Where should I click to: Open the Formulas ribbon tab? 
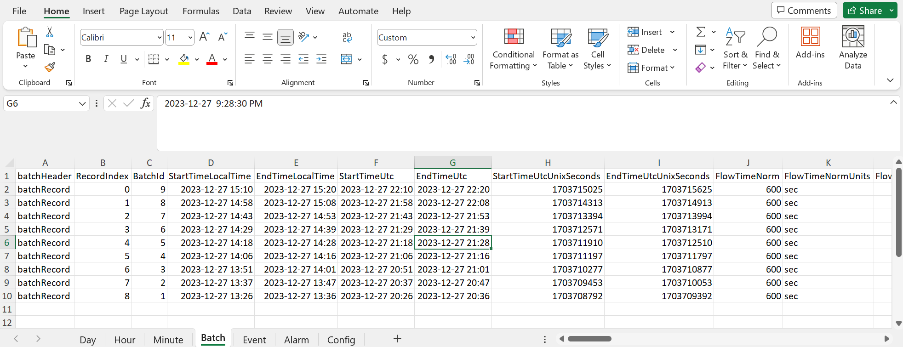pos(201,11)
